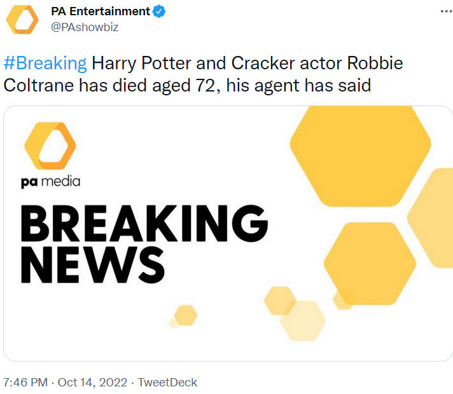The image size is (453, 394).
Task: Open the PA Entertainment display name
Action: pos(100,11)
